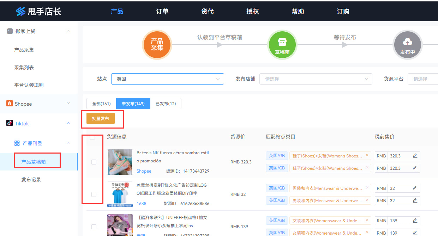Click source price RMB 320.3
The height and width of the screenshot is (236, 438).
[x=241, y=162]
